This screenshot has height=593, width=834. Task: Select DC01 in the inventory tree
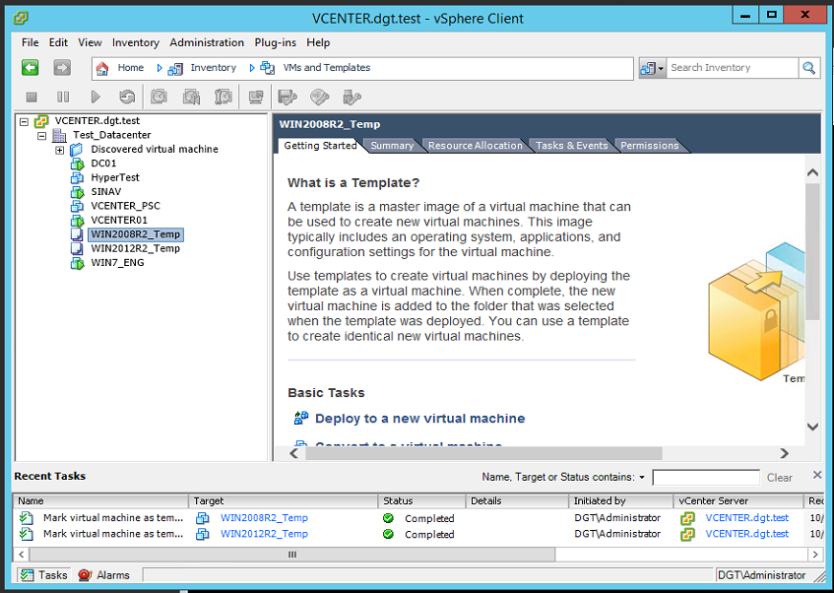[x=103, y=164]
